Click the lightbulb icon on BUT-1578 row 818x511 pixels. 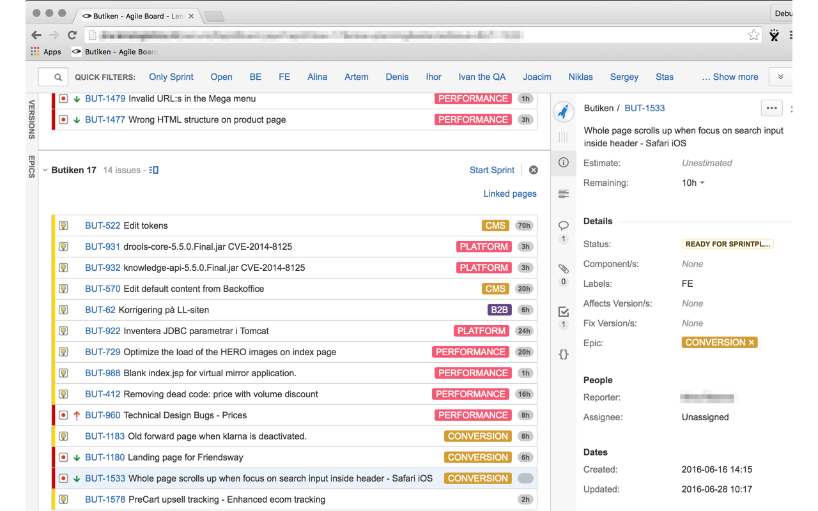coord(63,500)
